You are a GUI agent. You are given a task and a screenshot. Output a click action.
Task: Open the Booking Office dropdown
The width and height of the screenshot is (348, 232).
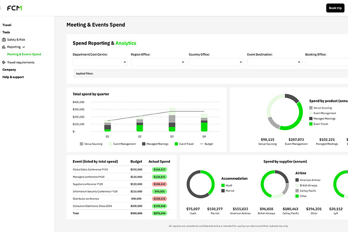pyautogui.click(x=326, y=62)
